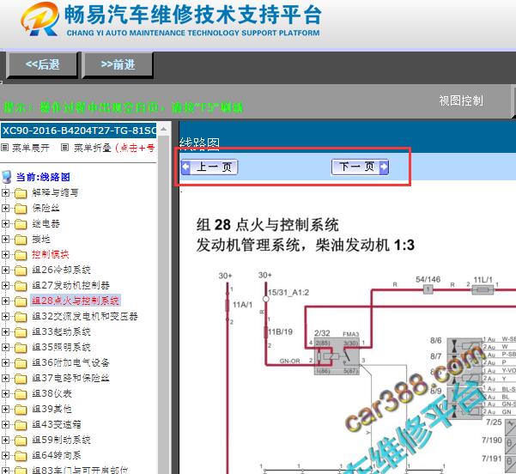Go to previous page with 上一页
The height and width of the screenshot is (474, 516).
(209, 167)
